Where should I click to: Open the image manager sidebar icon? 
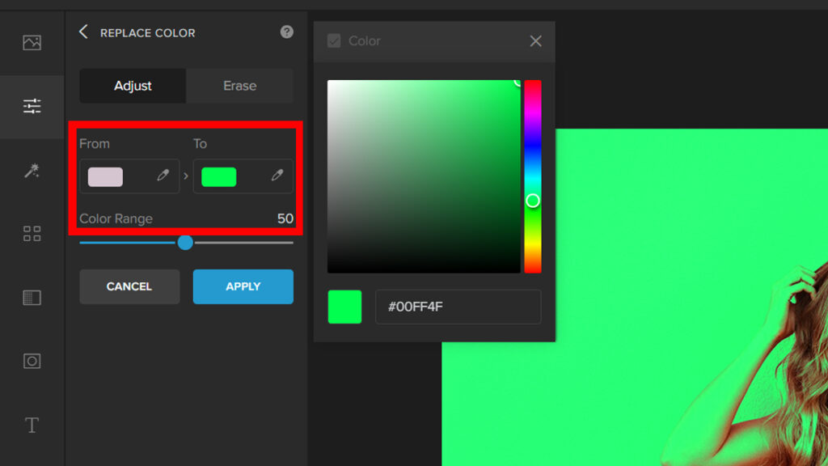(x=32, y=43)
